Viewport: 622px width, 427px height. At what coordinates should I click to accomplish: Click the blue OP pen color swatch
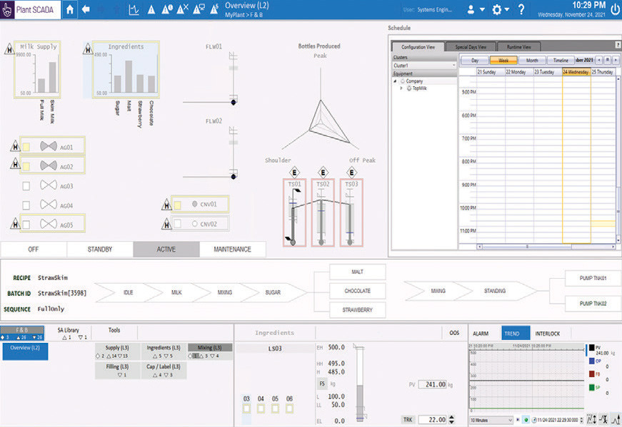pyautogui.click(x=589, y=361)
